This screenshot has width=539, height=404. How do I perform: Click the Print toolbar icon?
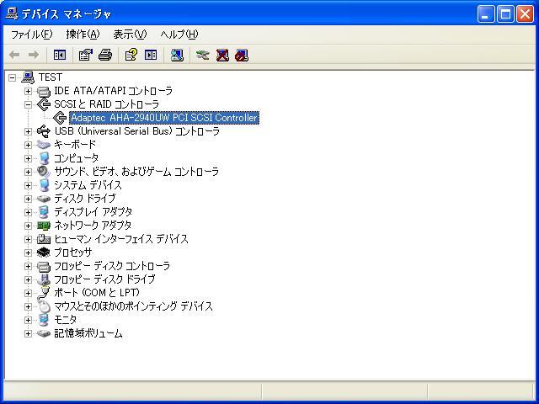[x=105, y=55]
